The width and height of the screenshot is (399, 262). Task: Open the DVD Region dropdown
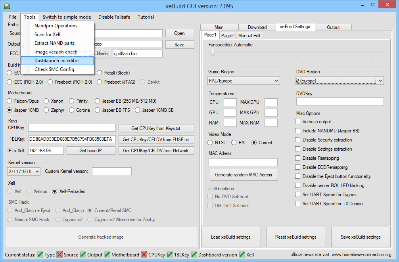click(x=340, y=81)
